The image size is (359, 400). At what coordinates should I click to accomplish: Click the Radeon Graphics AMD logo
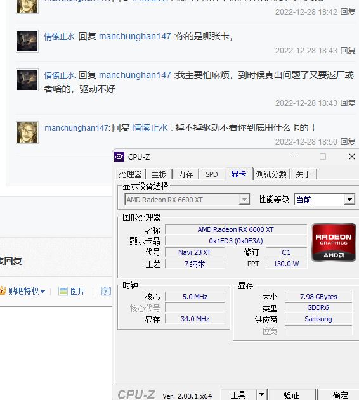pyautogui.click(x=334, y=242)
